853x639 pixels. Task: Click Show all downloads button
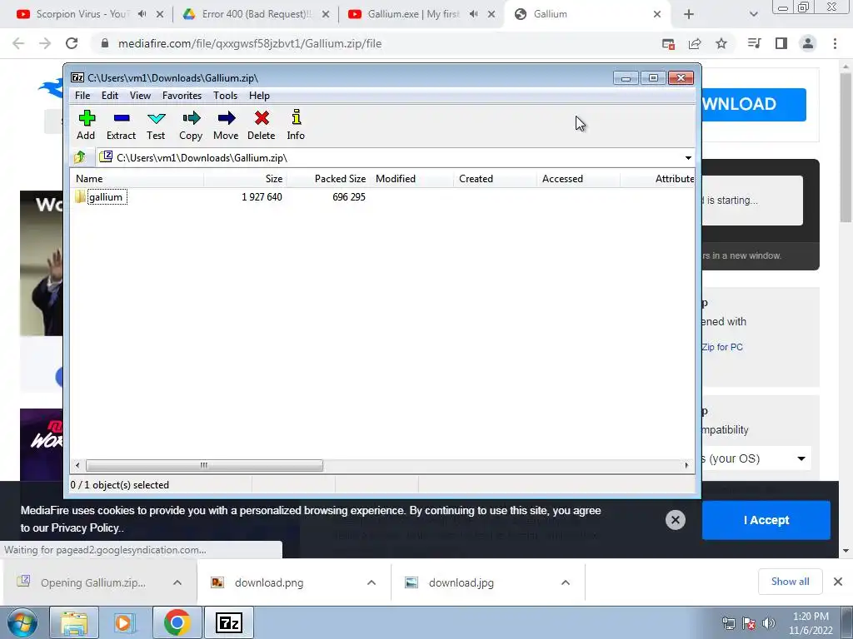[x=790, y=582]
